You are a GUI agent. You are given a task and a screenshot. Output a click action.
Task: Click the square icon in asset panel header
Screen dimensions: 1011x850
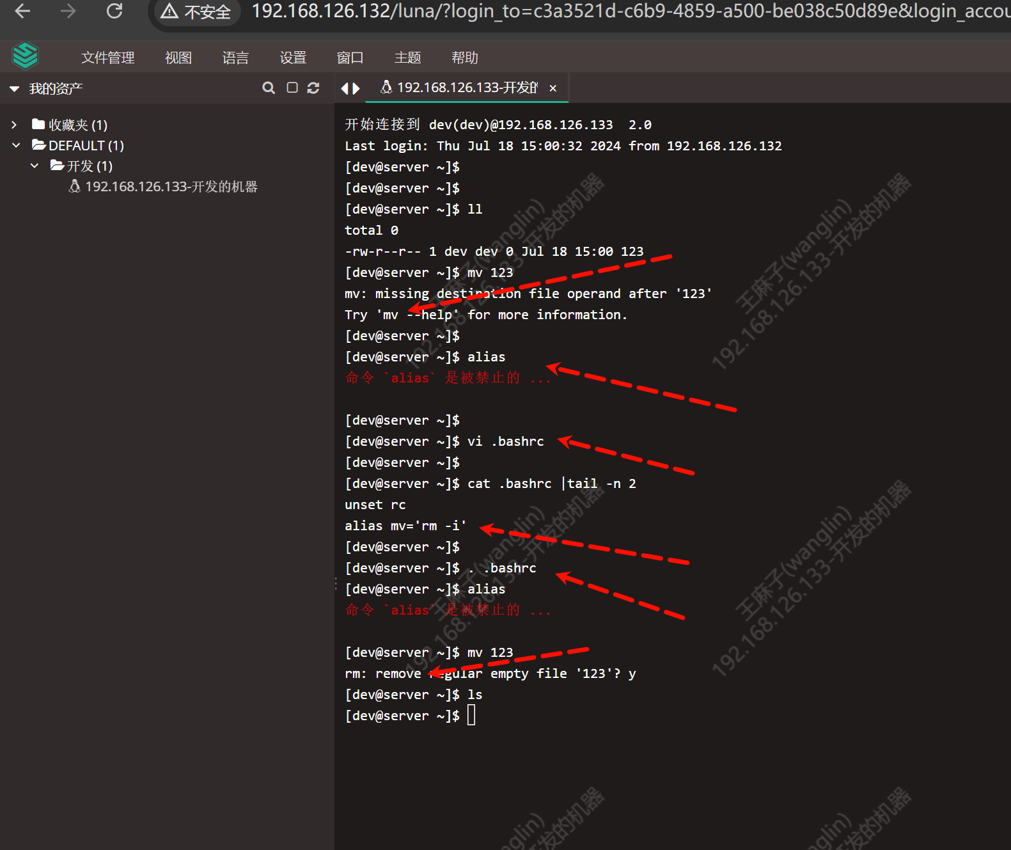point(292,88)
